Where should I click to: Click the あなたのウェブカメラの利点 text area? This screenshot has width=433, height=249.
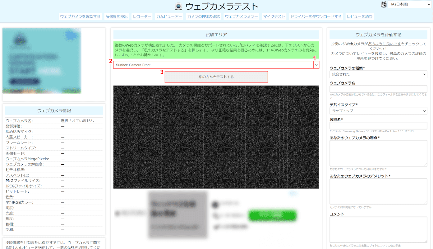pyautogui.click(x=378, y=153)
